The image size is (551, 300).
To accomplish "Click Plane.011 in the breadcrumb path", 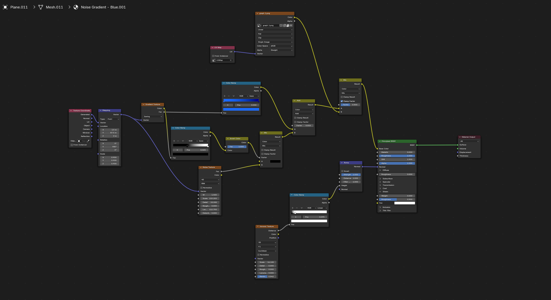I will coord(19,7).
